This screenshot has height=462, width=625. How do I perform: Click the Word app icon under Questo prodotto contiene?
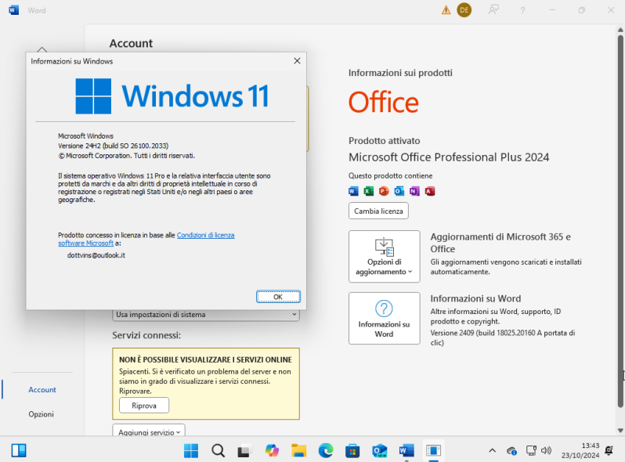tap(353, 191)
